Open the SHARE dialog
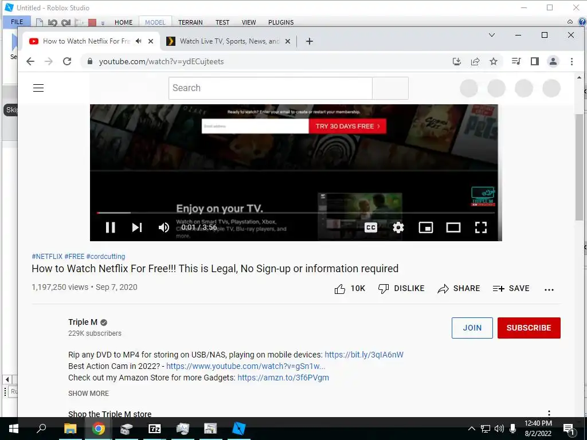 459,289
